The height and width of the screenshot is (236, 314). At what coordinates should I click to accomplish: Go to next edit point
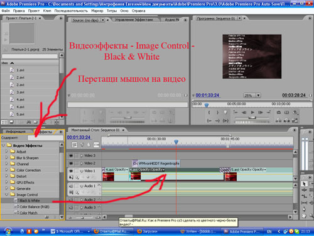[x=269, y=113]
